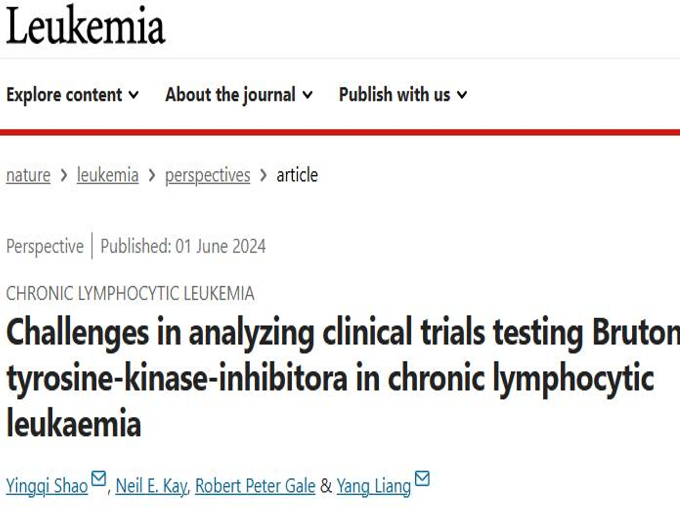The width and height of the screenshot is (680, 507).
Task: Open author Yang Liang's link
Action: click(x=374, y=486)
